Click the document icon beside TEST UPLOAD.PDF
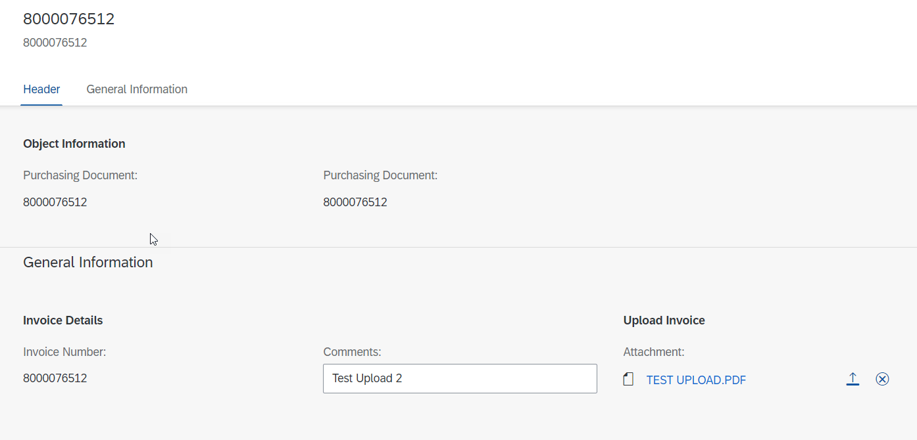917x440 pixels. 628,379
